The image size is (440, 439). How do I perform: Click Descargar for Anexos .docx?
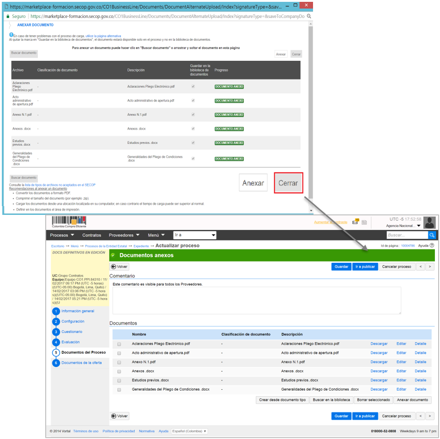pos(379,371)
